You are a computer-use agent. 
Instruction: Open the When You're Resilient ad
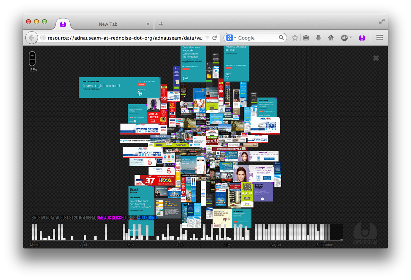pos(222,218)
